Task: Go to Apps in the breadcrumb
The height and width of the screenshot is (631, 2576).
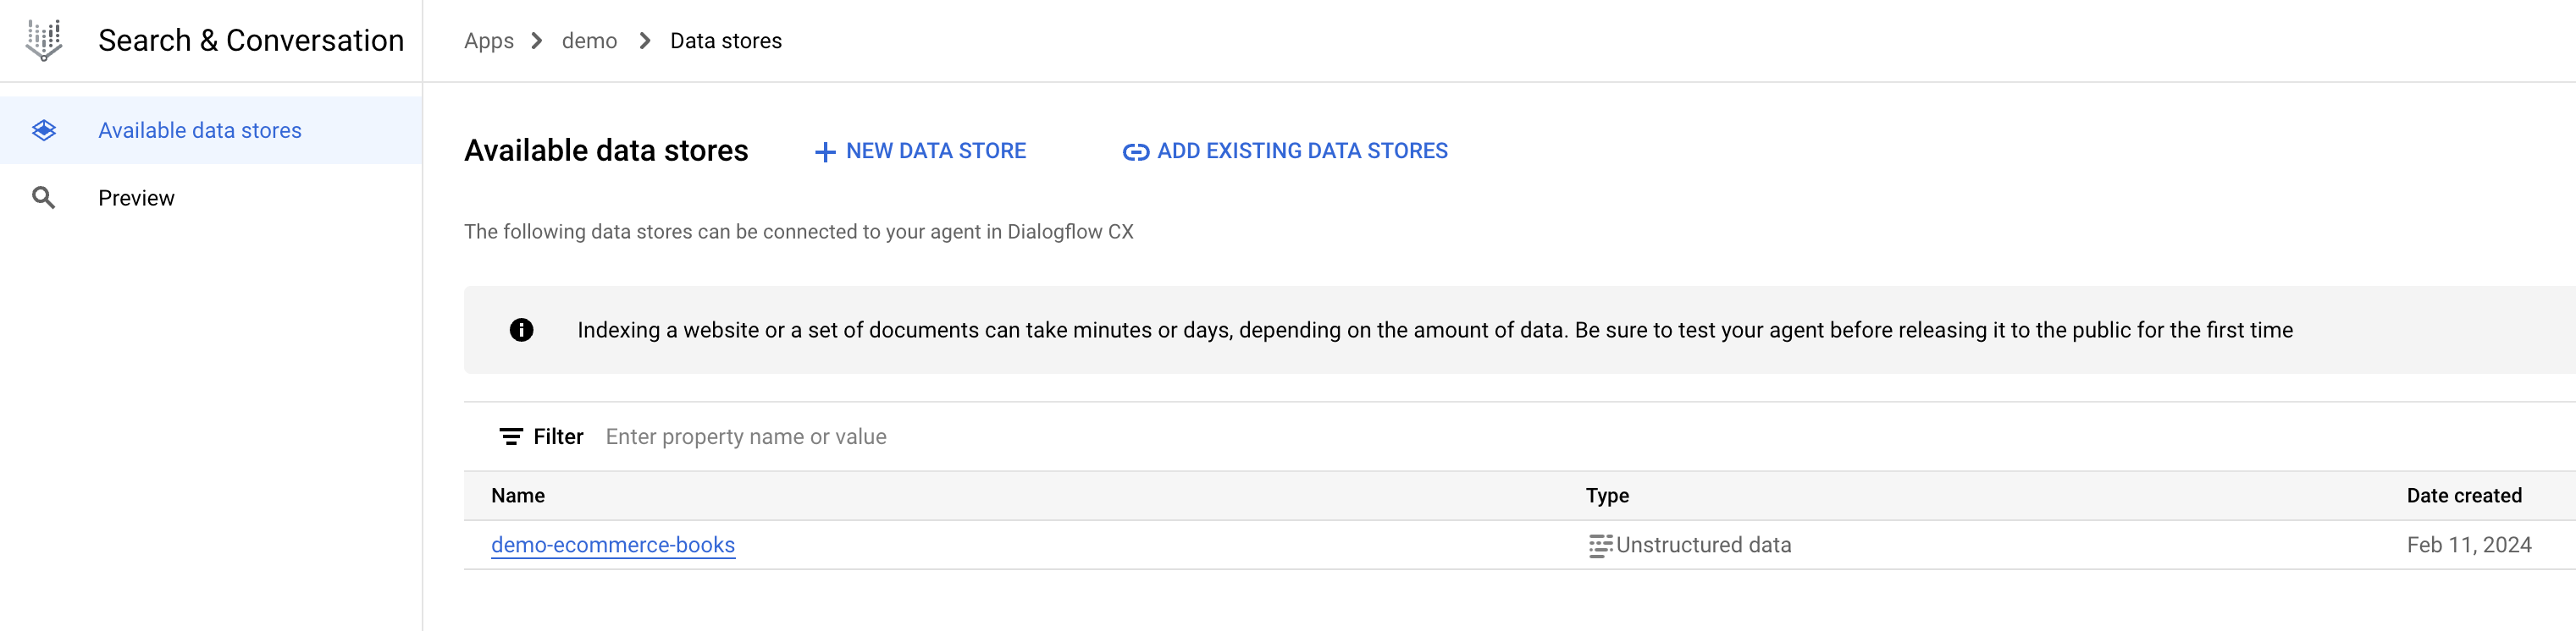Action: (489, 41)
